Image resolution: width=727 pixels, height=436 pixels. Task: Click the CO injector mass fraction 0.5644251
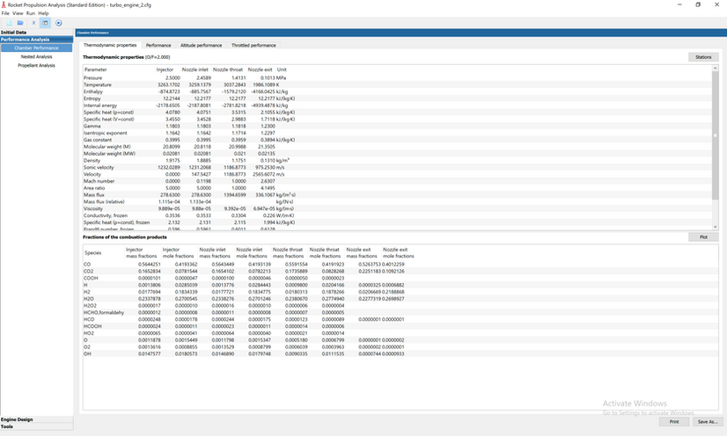coord(150,265)
